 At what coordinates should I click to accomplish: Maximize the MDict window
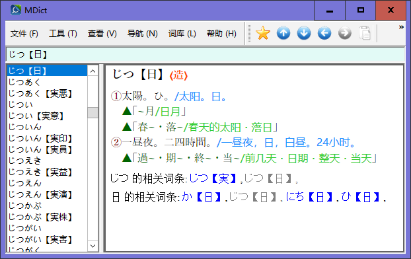(360, 10)
